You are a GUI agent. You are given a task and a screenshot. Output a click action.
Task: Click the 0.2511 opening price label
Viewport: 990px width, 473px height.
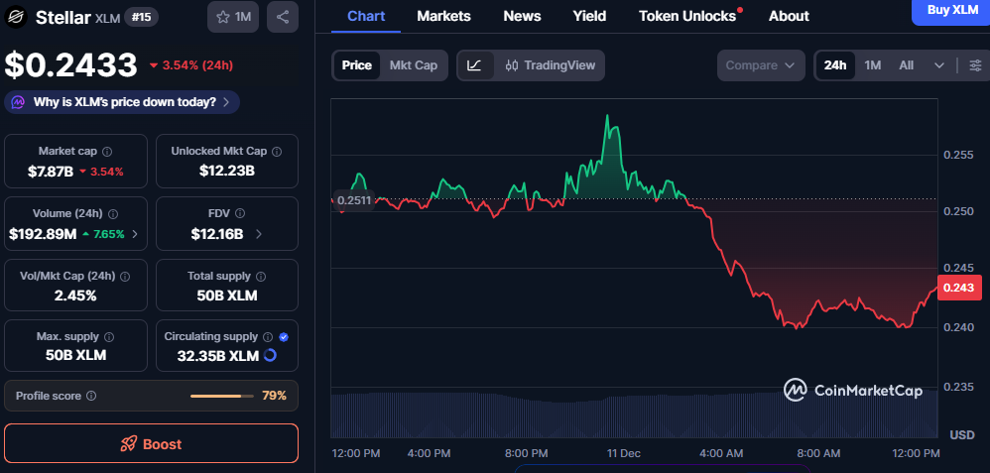(355, 201)
